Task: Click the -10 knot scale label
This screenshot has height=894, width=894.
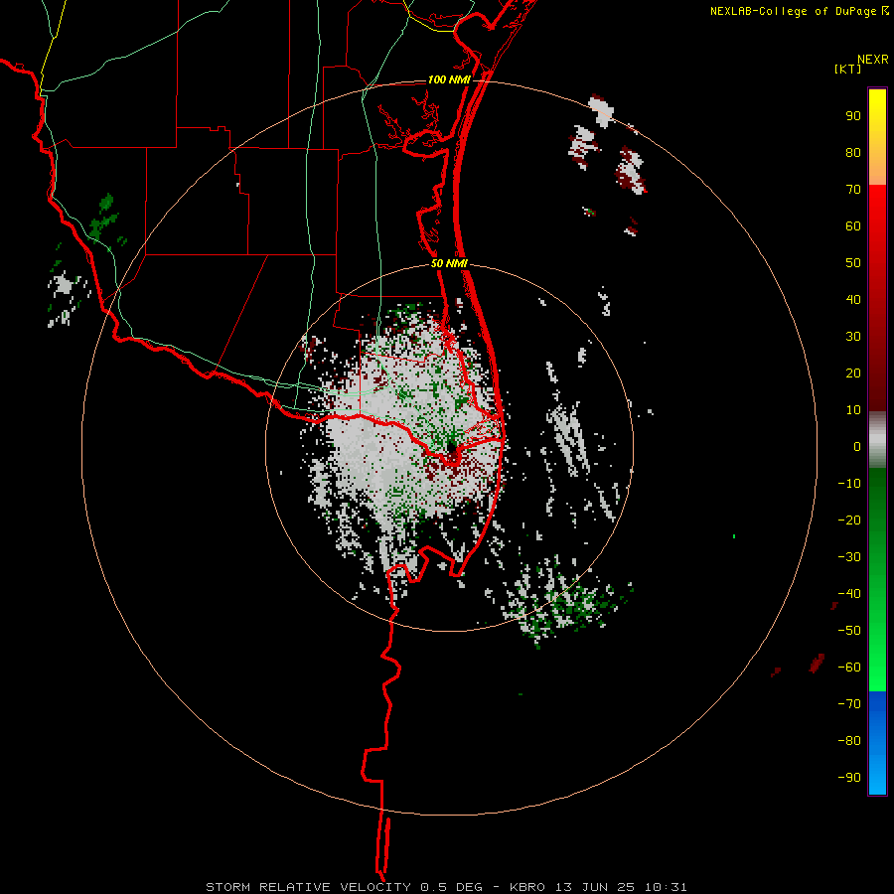Action: [x=849, y=484]
